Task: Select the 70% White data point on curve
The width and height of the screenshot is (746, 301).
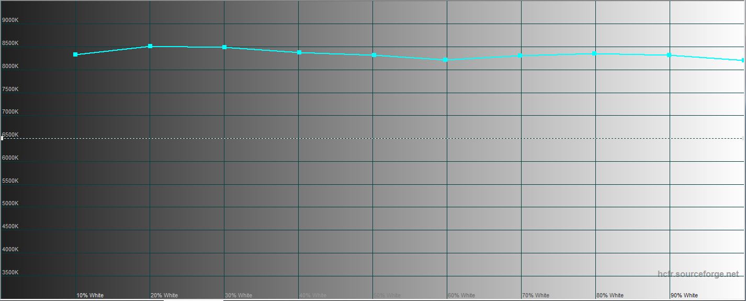Action: 520,55
